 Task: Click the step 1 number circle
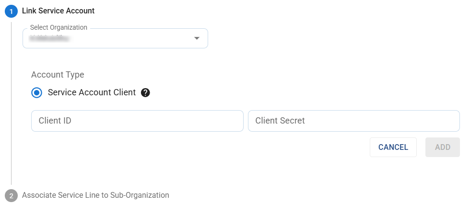tap(11, 11)
